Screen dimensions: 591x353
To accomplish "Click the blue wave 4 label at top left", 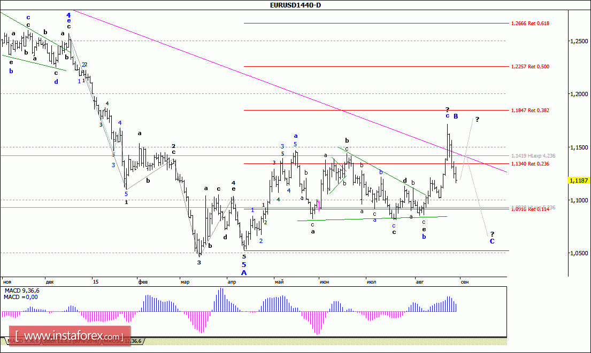I will 68,15.
